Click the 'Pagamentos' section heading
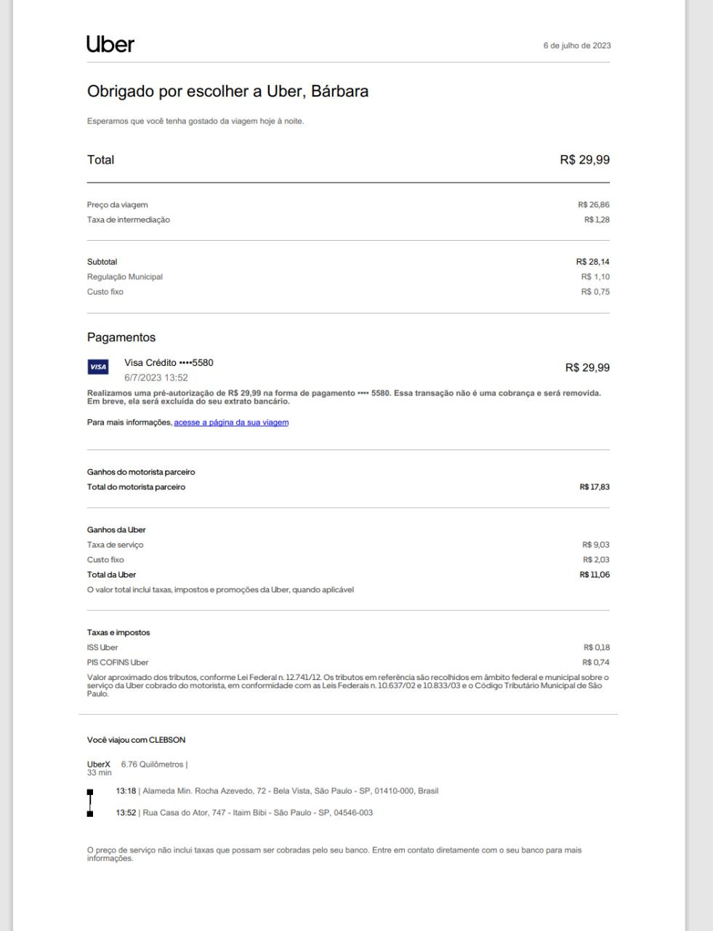 pyautogui.click(x=121, y=337)
